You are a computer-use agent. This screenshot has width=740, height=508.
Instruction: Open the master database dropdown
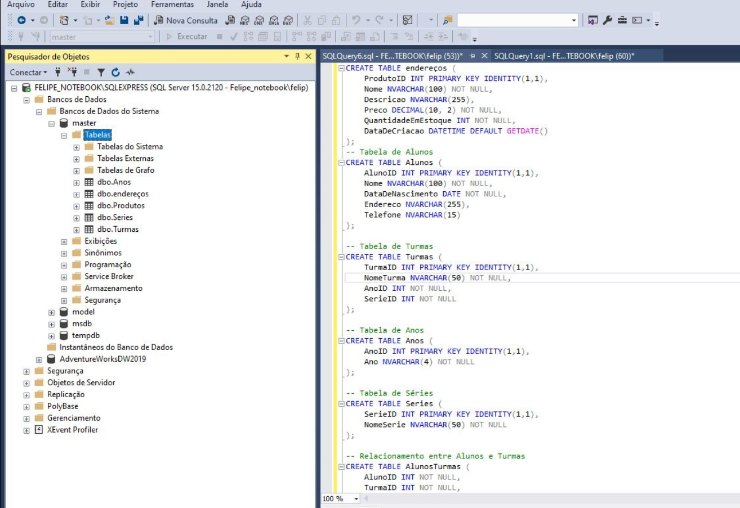click(x=150, y=37)
